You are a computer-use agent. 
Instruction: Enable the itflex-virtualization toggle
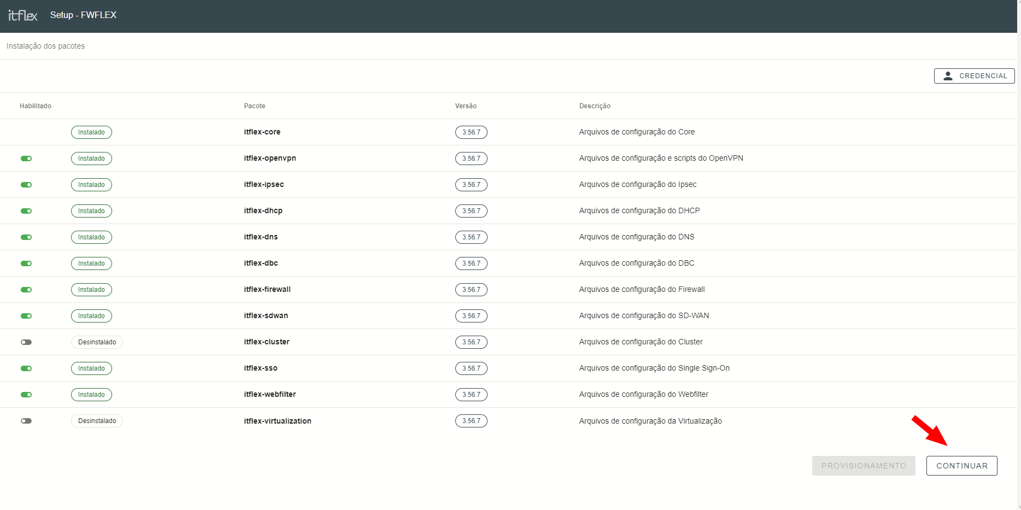tap(26, 421)
